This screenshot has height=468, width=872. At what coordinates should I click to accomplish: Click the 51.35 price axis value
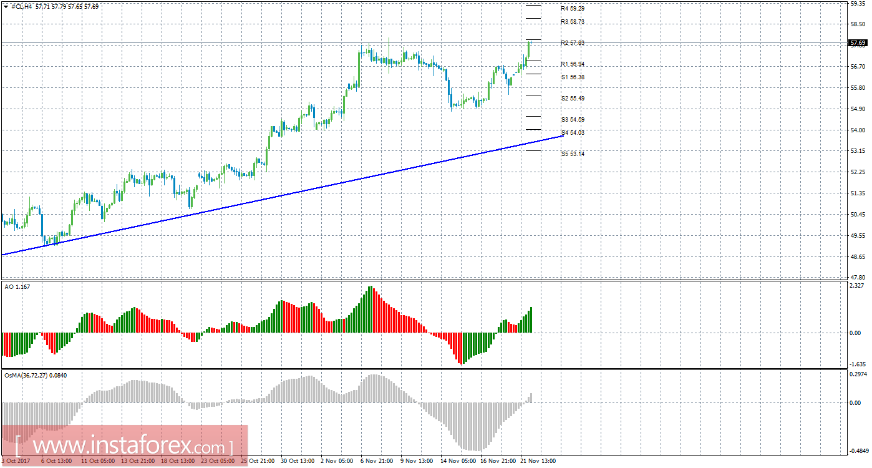pyautogui.click(x=858, y=193)
